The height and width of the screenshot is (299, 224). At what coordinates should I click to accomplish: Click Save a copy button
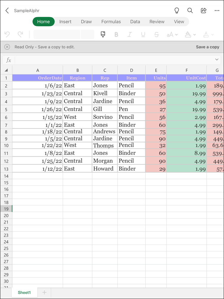pos(208,47)
